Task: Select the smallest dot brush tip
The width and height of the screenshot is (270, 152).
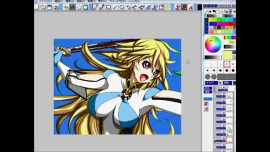Action: point(214,64)
